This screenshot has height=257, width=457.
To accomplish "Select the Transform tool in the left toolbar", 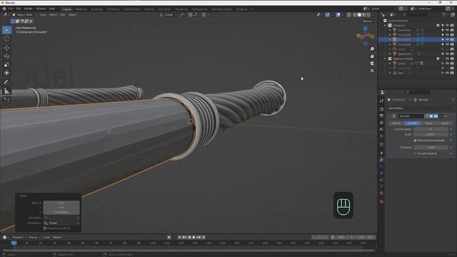I will coord(6,73).
